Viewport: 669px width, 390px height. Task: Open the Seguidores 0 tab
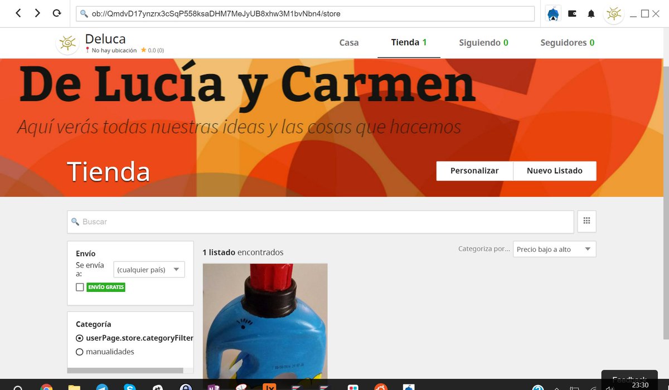(x=567, y=42)
